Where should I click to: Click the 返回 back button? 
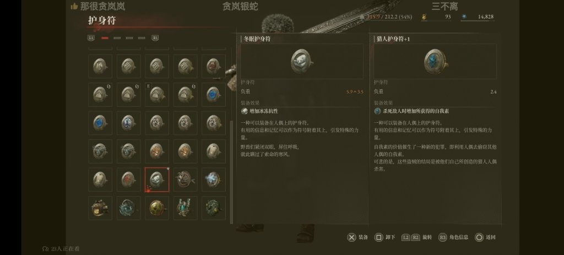(x=485, y=237)
